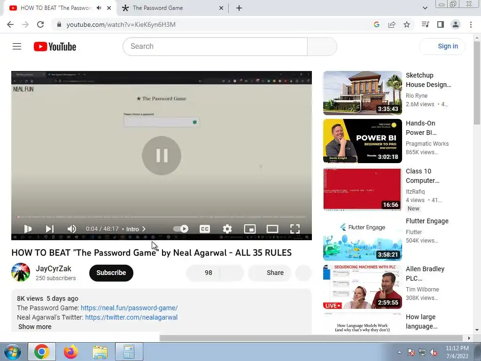Open the side panel icon in Chrome toolbar
This screenshot has height=361, width=481.
(441, 24)
